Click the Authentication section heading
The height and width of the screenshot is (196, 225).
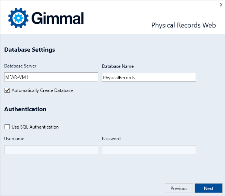coord(25,109)
